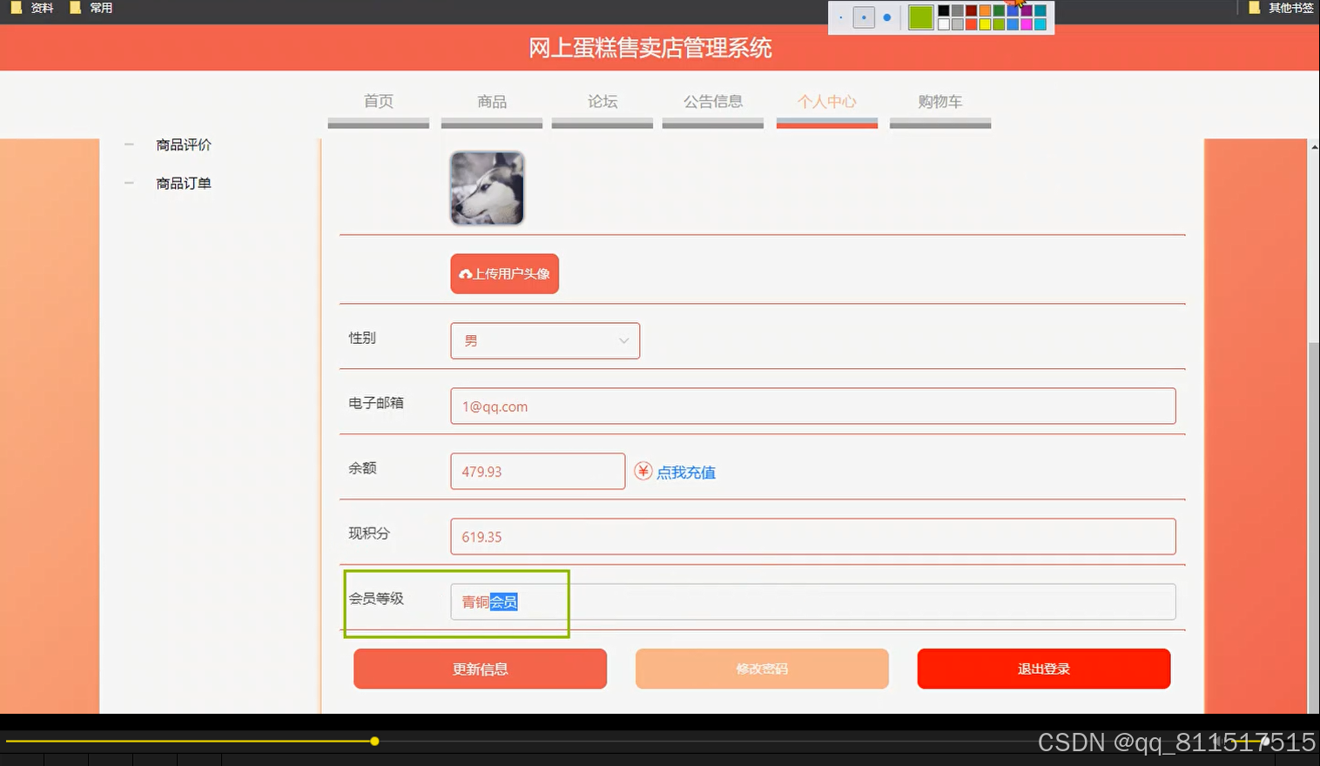Click the 修改密码 change password button

pyautogui.click(x=761, y=669)
